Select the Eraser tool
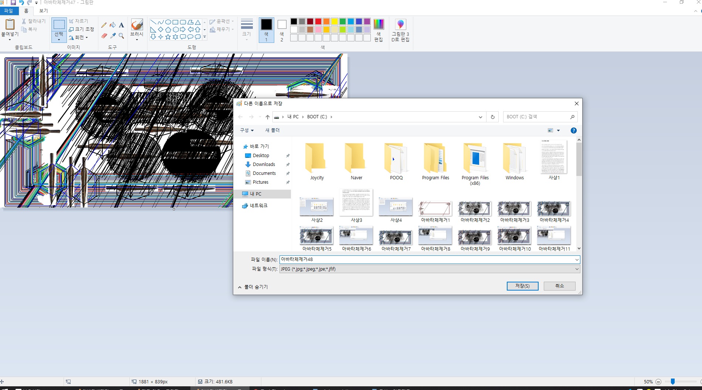This screenshot has height=390, width=702. pyautogui.click(x=104, y=36)
